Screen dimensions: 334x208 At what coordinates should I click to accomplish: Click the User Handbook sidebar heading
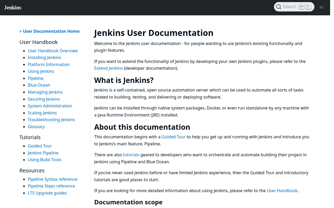click(x=39, y=42)
